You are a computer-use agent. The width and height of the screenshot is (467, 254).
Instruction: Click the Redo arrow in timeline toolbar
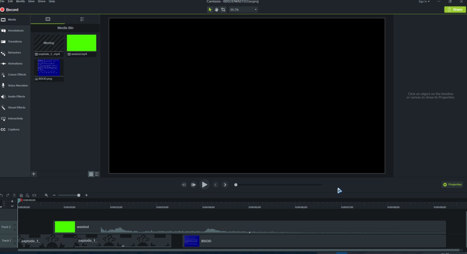point(8,196)
